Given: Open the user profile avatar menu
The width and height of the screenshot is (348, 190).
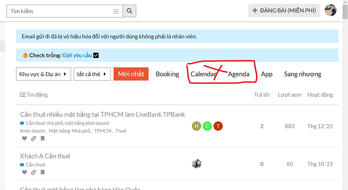Looking at the screenshot, I should tap(330, 10).
